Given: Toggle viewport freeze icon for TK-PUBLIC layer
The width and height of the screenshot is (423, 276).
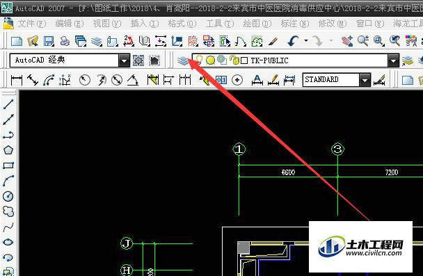Looking at the screenshot, I should 222,60.
